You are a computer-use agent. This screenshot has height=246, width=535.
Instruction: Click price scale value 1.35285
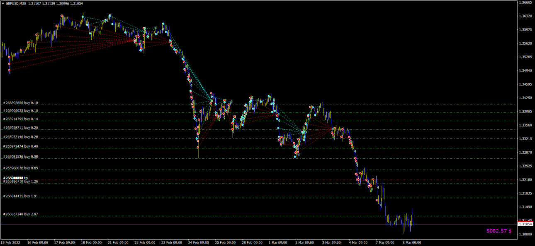point(525,57)
